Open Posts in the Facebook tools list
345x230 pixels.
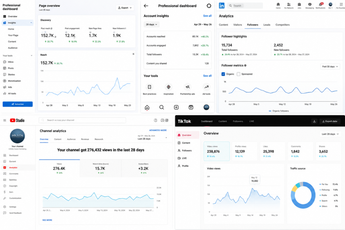click(x=8, y=68)
